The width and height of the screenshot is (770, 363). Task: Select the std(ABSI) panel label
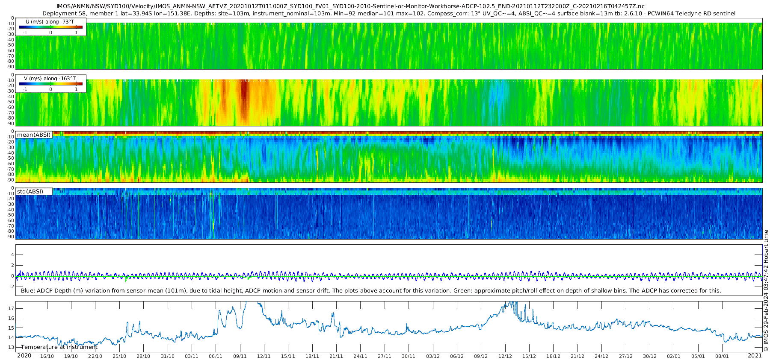click(34, 191)
